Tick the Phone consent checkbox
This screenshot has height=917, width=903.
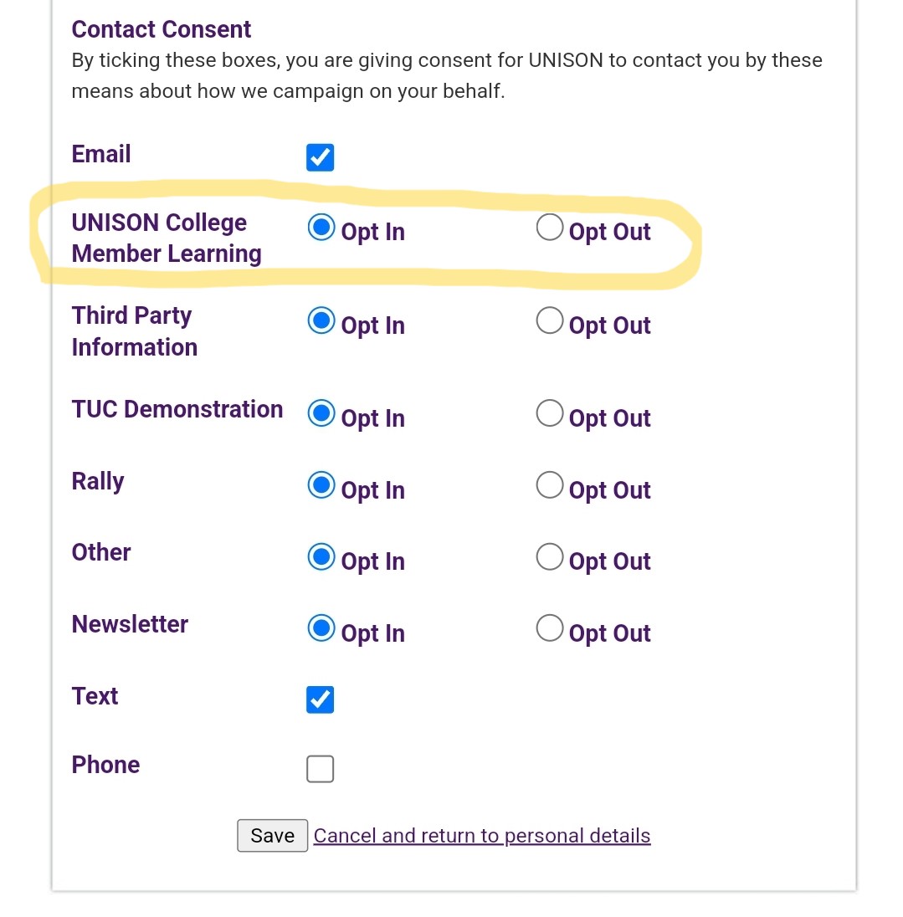tap(320, 769)
